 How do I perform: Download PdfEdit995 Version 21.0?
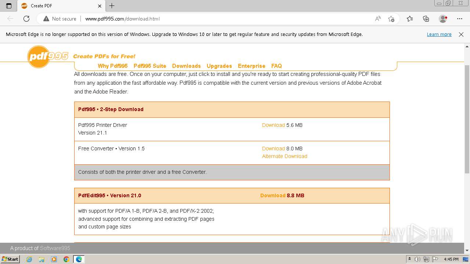(x=273, y=195)
